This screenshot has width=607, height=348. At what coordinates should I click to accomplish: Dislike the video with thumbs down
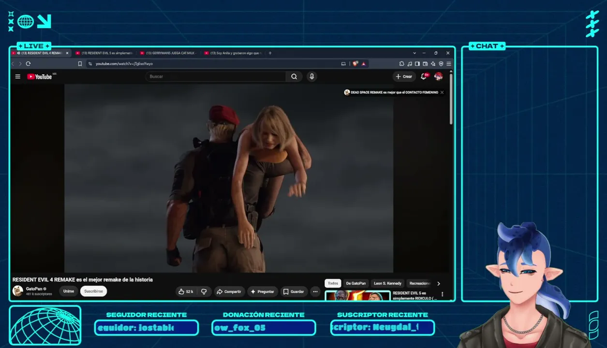click(x=204, y=291)
